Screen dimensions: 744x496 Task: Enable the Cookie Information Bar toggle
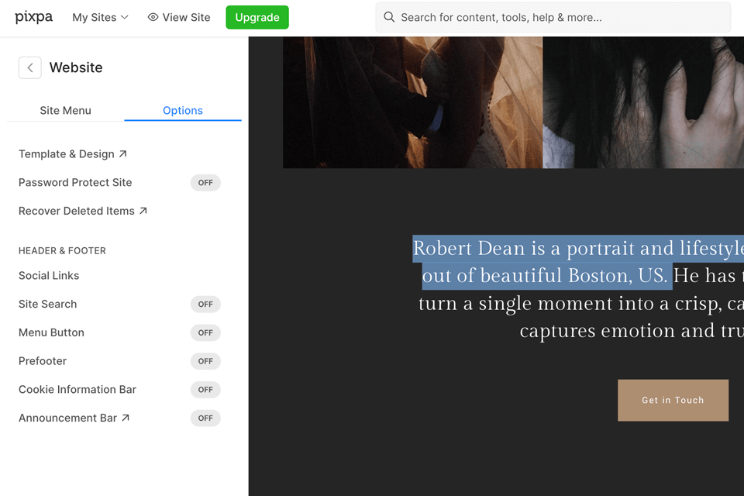[205, 390]
